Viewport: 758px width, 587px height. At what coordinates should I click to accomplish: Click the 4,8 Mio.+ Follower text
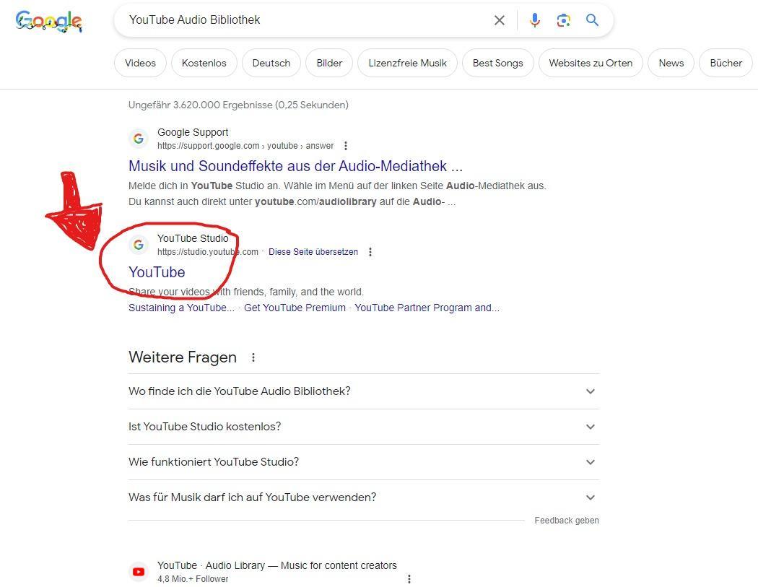[x=193, y=579]
